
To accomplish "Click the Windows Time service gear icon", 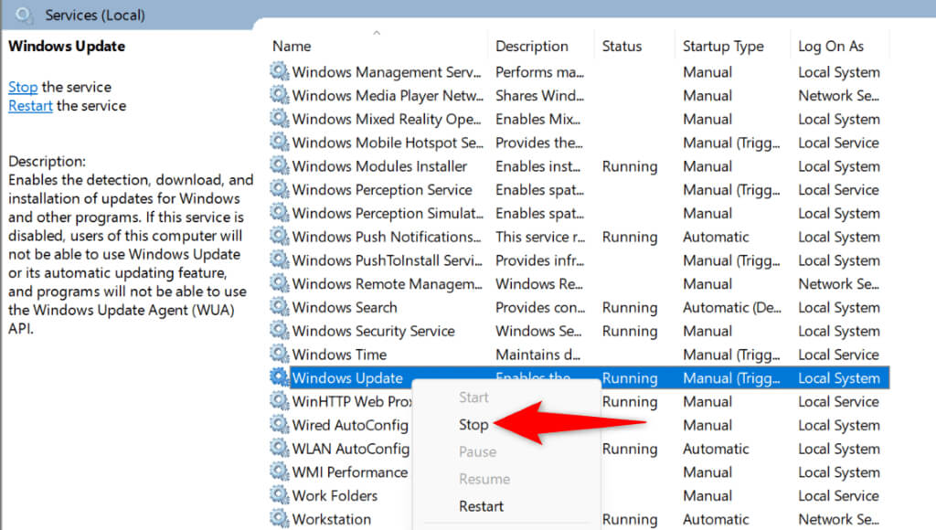I will 279,355.
